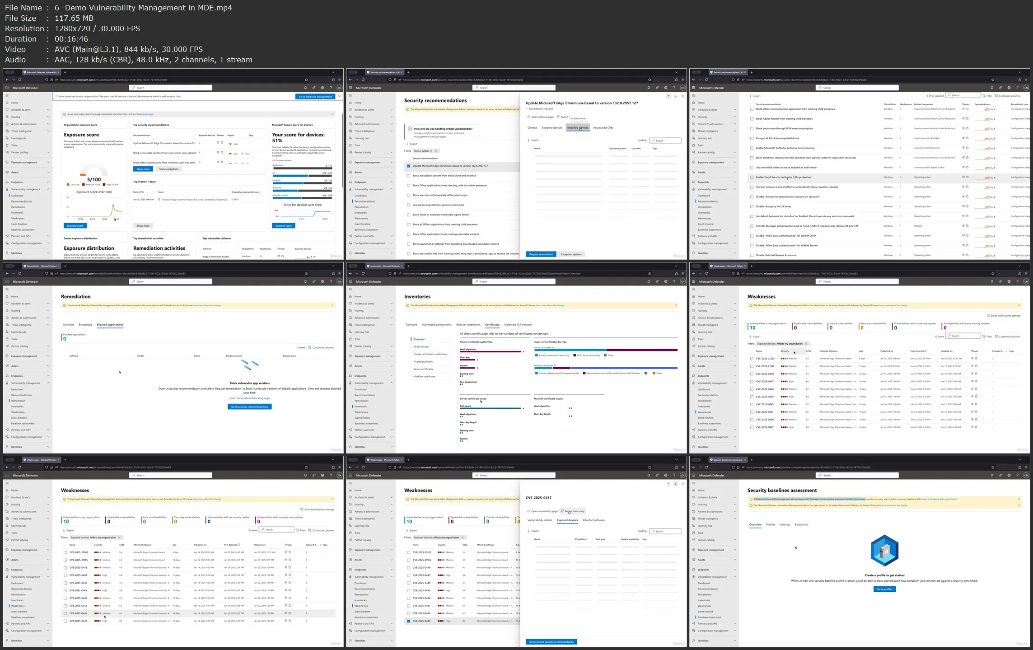
Task: Click Go to exposure management button
Action: (315, 97)
